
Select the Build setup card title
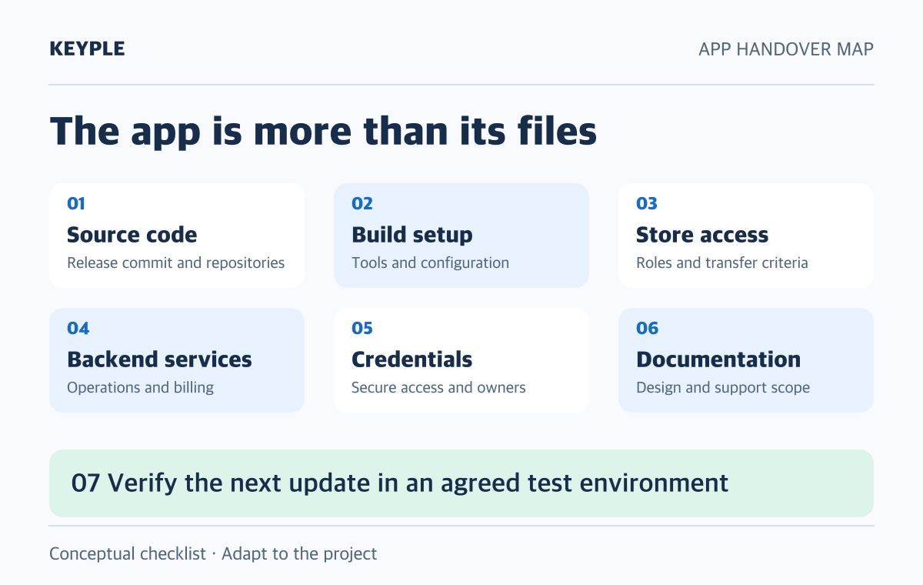pos(412,235)
